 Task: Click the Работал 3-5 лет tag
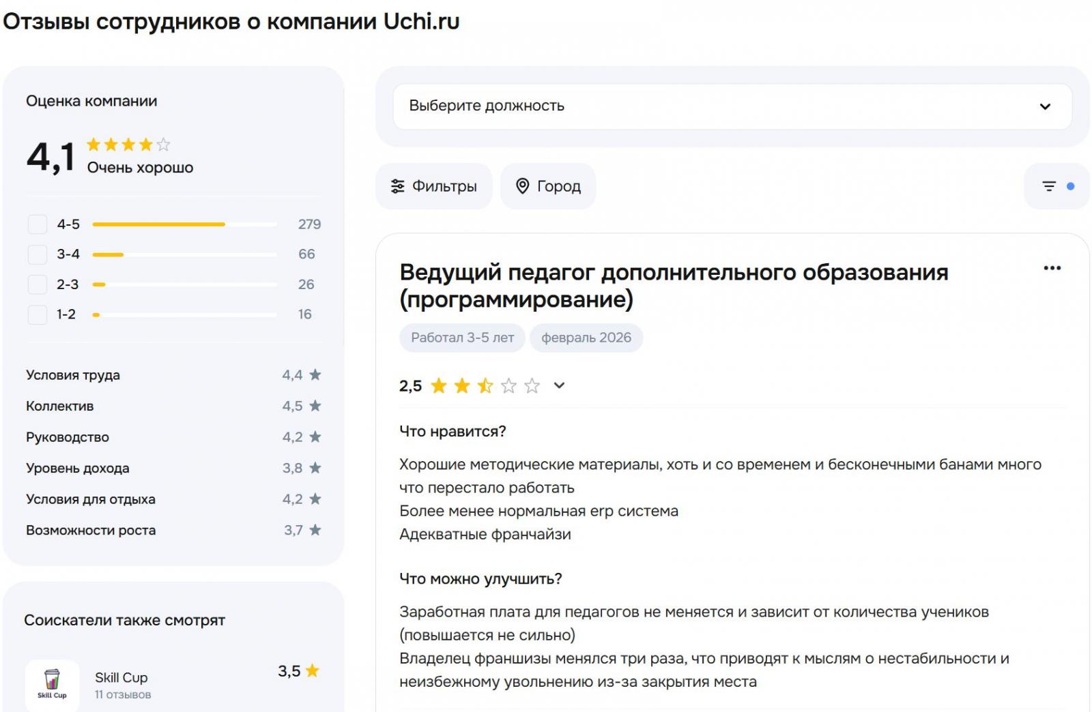click(x=462, y=338)
